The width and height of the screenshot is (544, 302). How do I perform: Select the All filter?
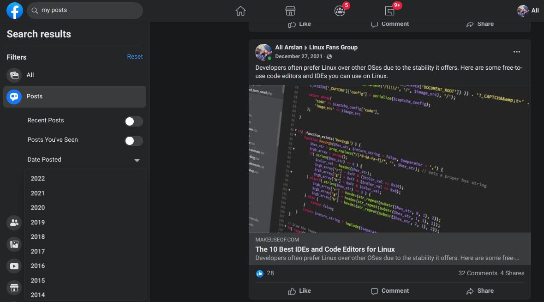[x=30, y=75]
